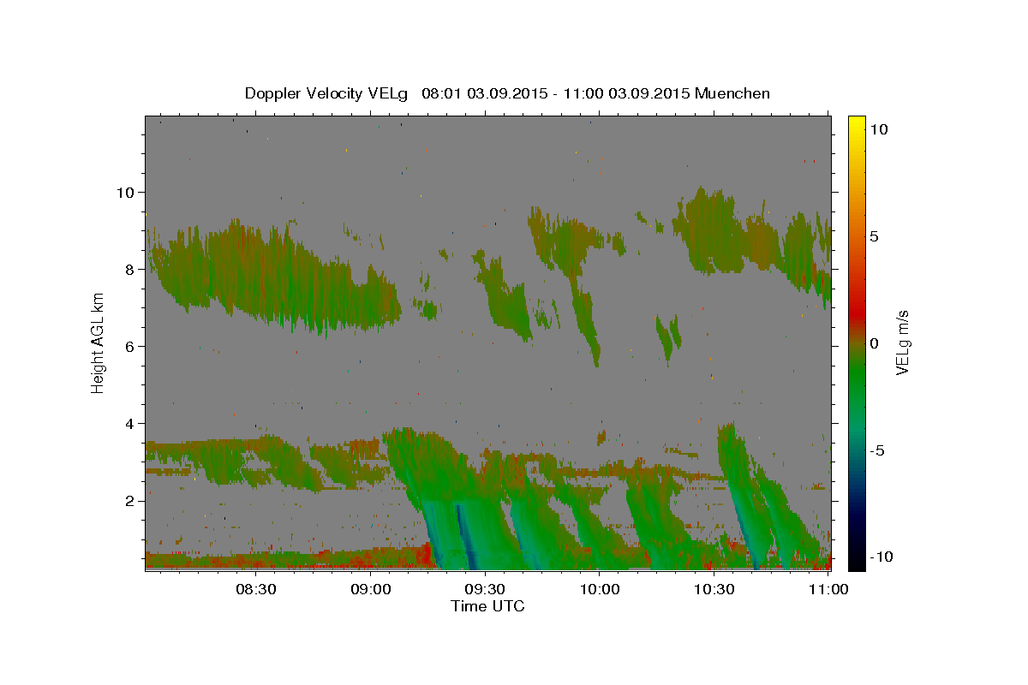Click the plot title 'Doppler Velocity VELg'
Screen dimensions: 1028x685
coord(328,93)
